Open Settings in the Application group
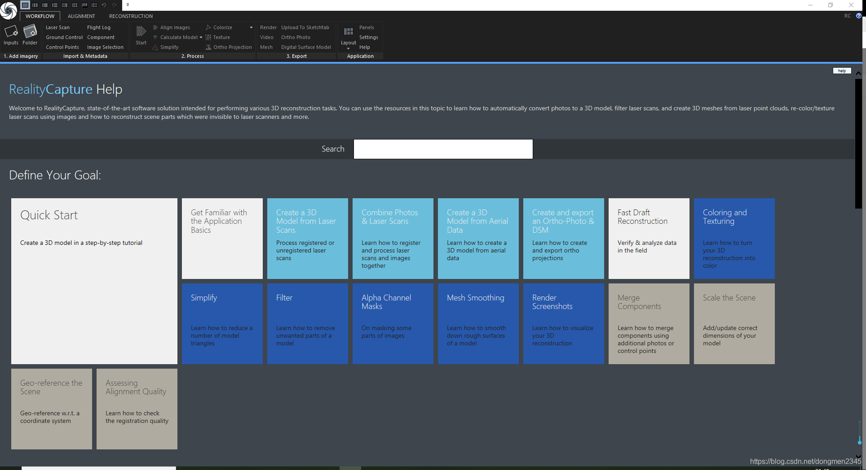Viewport: 866px width, 470px height. [x=369, y=38]
